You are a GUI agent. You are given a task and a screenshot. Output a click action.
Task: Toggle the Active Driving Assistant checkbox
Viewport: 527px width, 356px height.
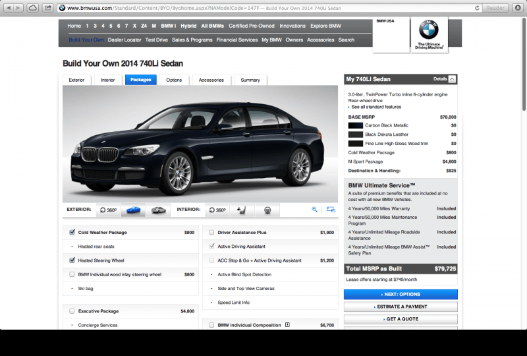point(211,247)
